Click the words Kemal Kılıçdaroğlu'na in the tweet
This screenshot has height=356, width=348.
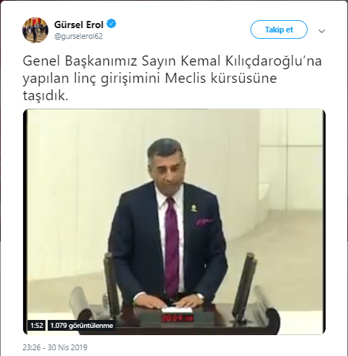pos(251,61)
